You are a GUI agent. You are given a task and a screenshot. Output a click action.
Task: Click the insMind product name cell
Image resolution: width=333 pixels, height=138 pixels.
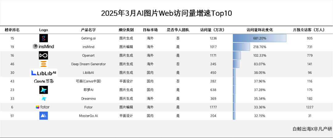[88, 47]
